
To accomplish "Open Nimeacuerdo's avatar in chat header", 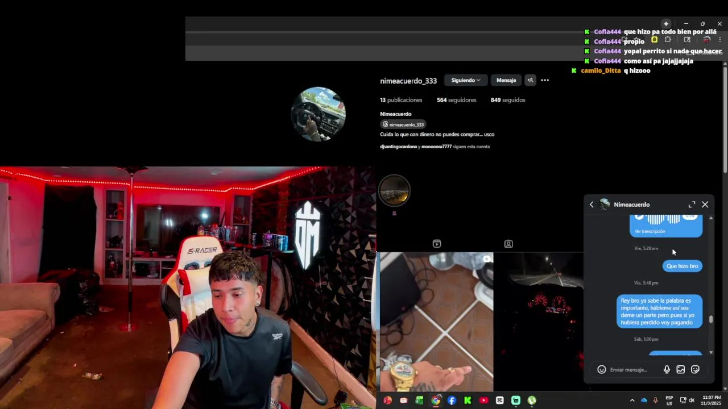I will click(x=605, y=204).
